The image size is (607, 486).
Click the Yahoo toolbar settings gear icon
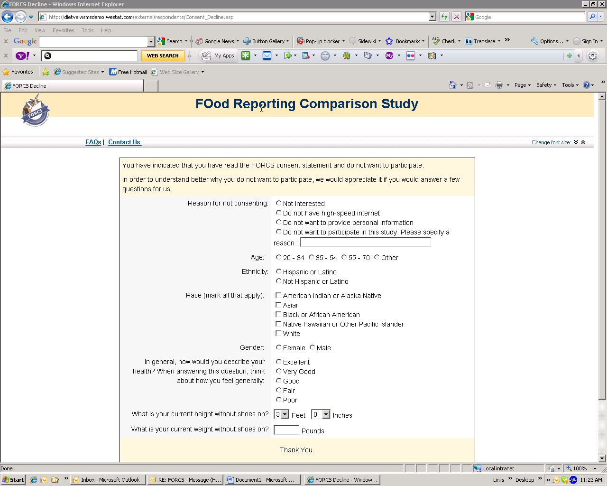592,56
